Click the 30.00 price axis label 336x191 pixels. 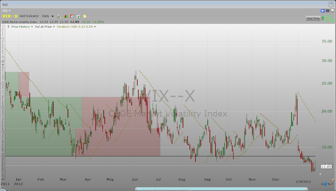pyautogui.click(x=327, y=61)
